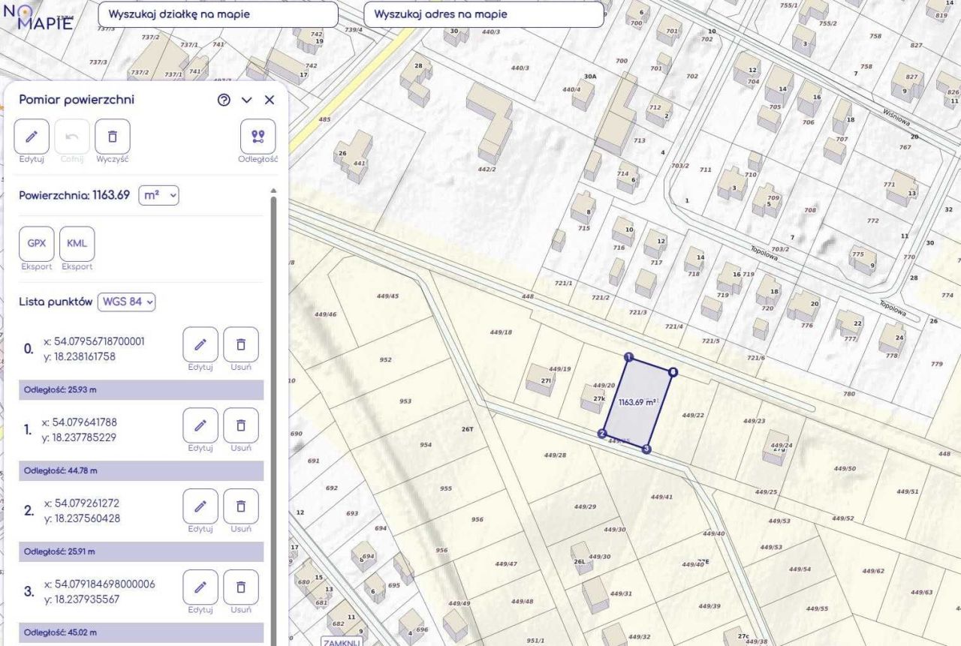Click the Cofnij undo button
Image resolution: width=961 pixels, height=646 pixels.
click(72, 137)
